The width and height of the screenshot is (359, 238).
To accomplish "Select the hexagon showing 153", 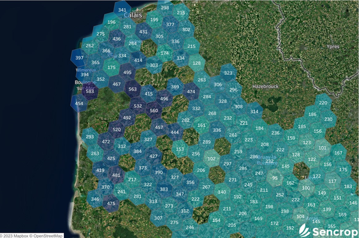I will point(180,149).
